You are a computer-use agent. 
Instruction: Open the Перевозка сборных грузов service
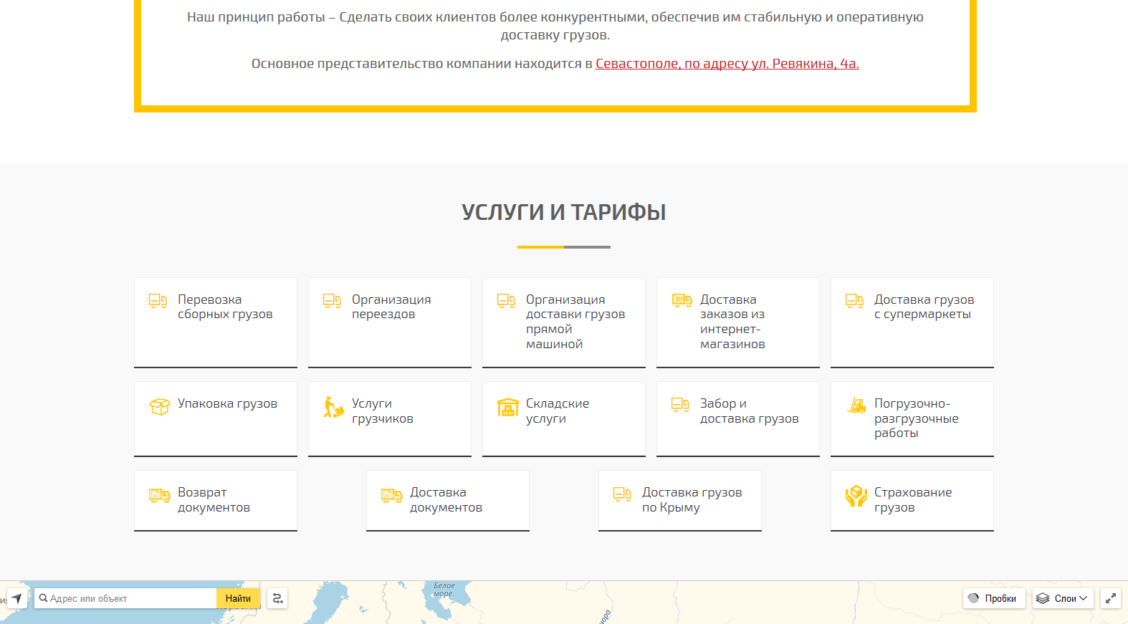click(216, 322)
